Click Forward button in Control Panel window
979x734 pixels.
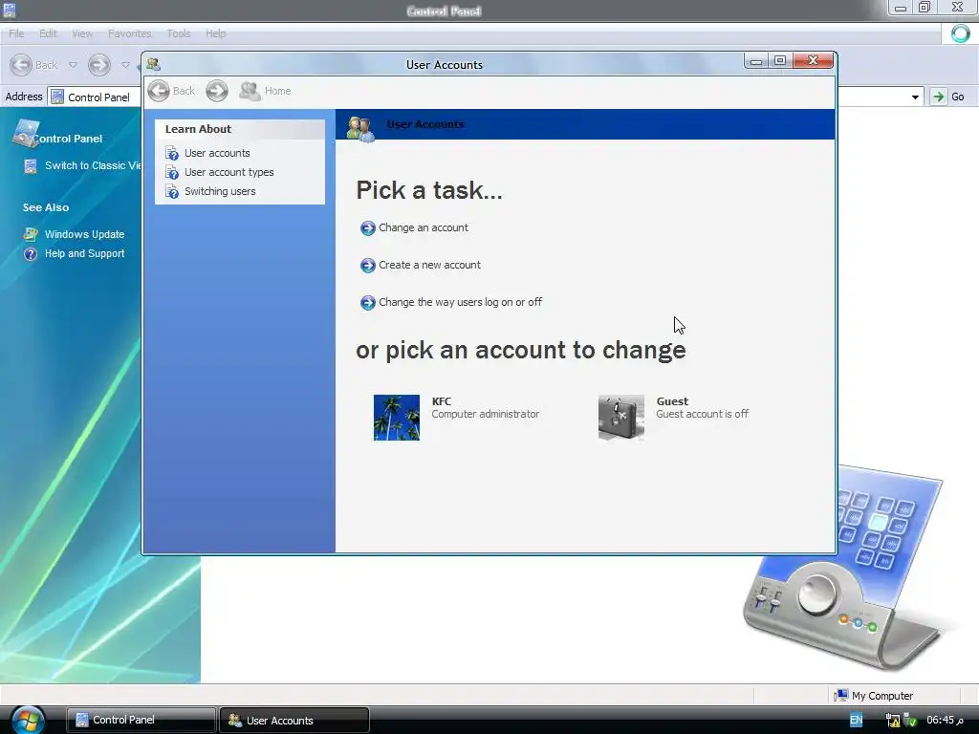[99, 65]
